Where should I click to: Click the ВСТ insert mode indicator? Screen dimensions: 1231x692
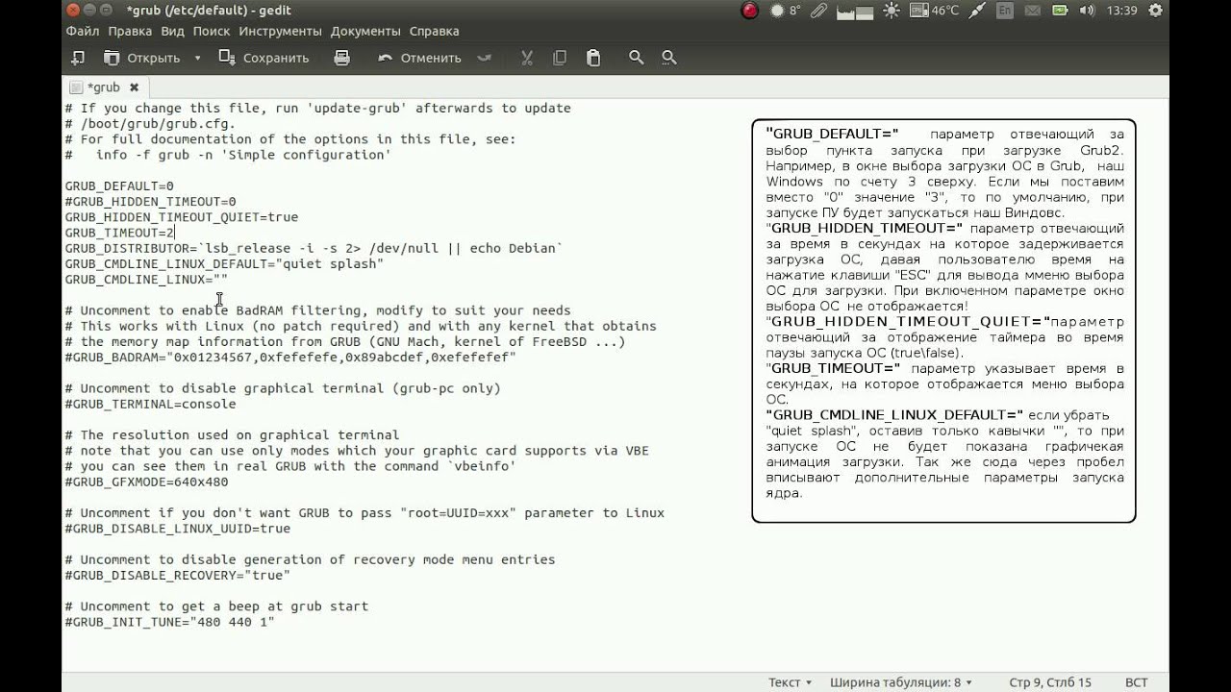[1136, 682]
